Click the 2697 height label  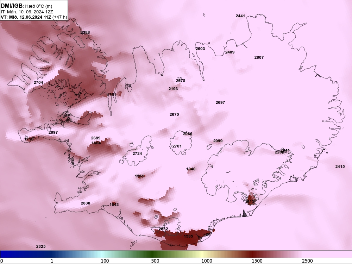[220, 102]
